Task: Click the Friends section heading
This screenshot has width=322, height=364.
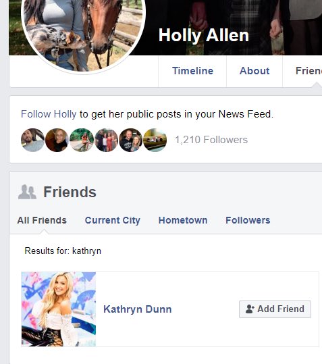Action: pos(70,192)
